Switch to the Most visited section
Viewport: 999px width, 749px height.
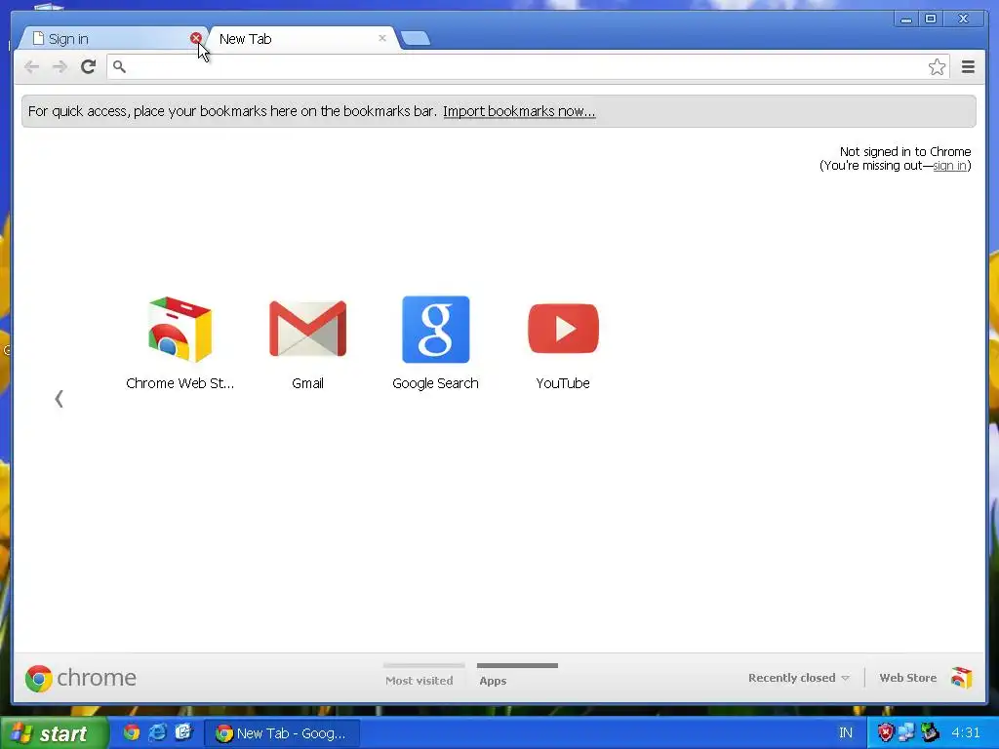[420, 676]
